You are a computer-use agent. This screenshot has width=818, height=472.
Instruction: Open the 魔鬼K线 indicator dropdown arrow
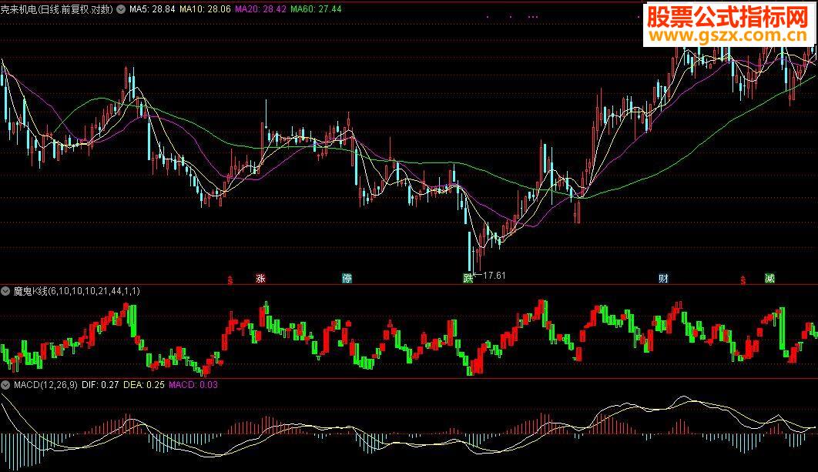pos(5,291)
